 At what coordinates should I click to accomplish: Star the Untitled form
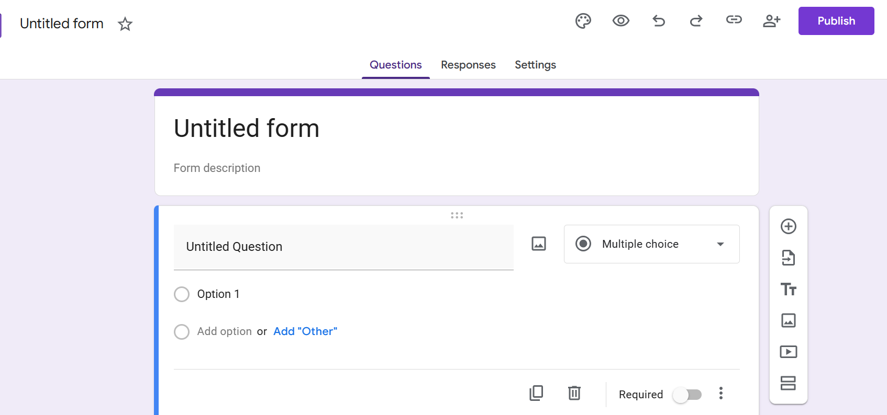pyautogui.click(x=125, y=24)
